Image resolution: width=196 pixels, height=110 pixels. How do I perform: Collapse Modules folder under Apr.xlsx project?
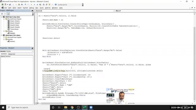pos(4,31)
